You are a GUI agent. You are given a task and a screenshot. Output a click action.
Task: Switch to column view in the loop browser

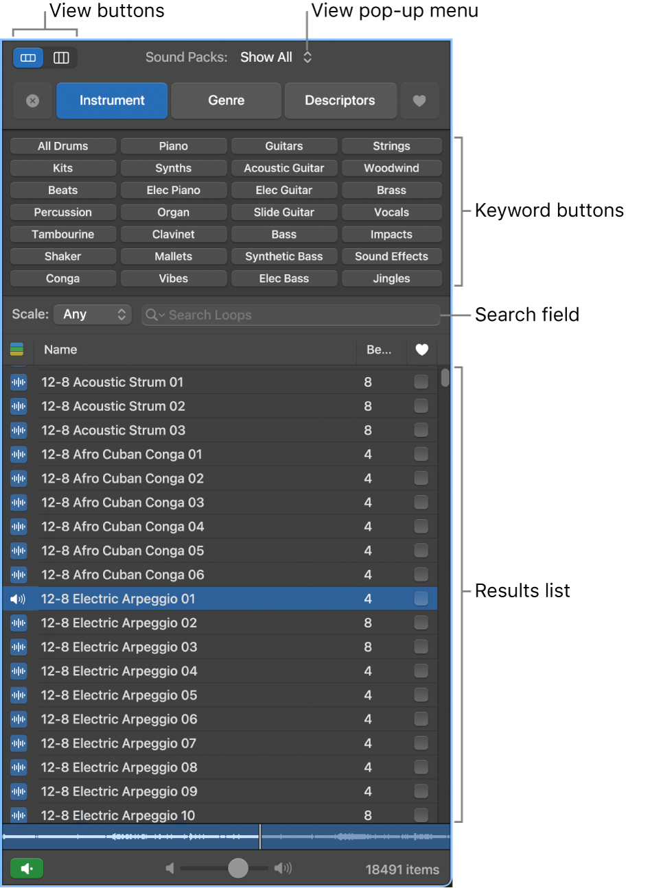click(60, 58)
